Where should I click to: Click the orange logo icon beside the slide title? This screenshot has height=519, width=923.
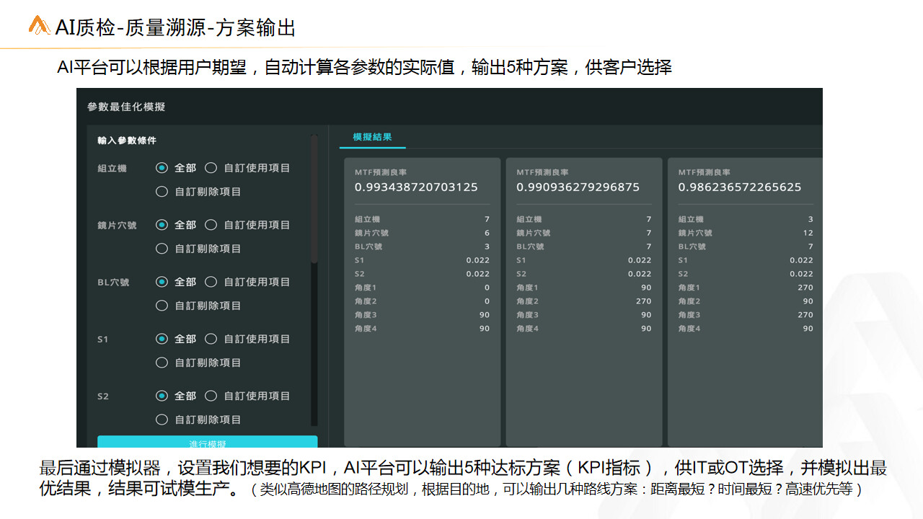39,26
